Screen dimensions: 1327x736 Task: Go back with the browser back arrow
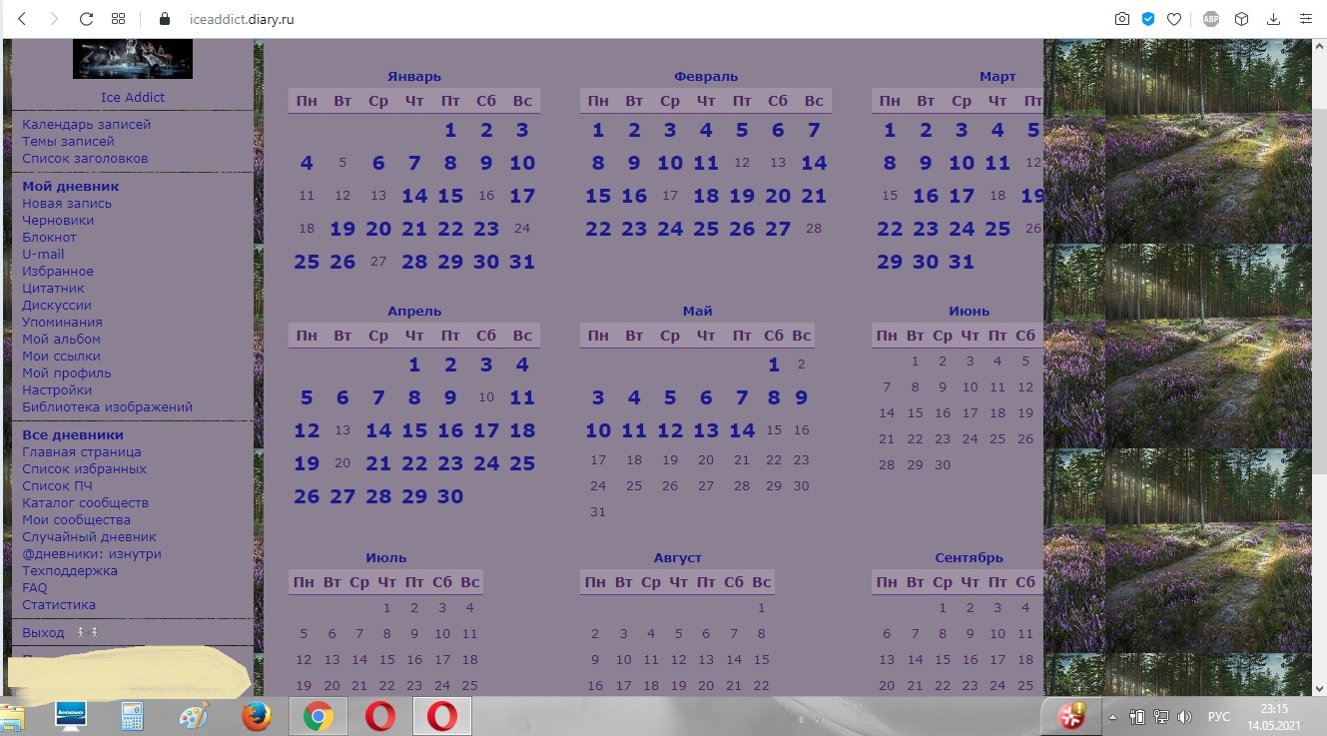[x=22, y=19]
